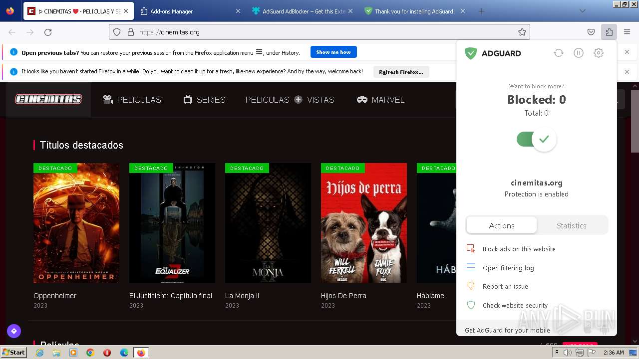639x359 pixels.
Task: Expand the list all tabs dropdown
Action: [582, 11]
